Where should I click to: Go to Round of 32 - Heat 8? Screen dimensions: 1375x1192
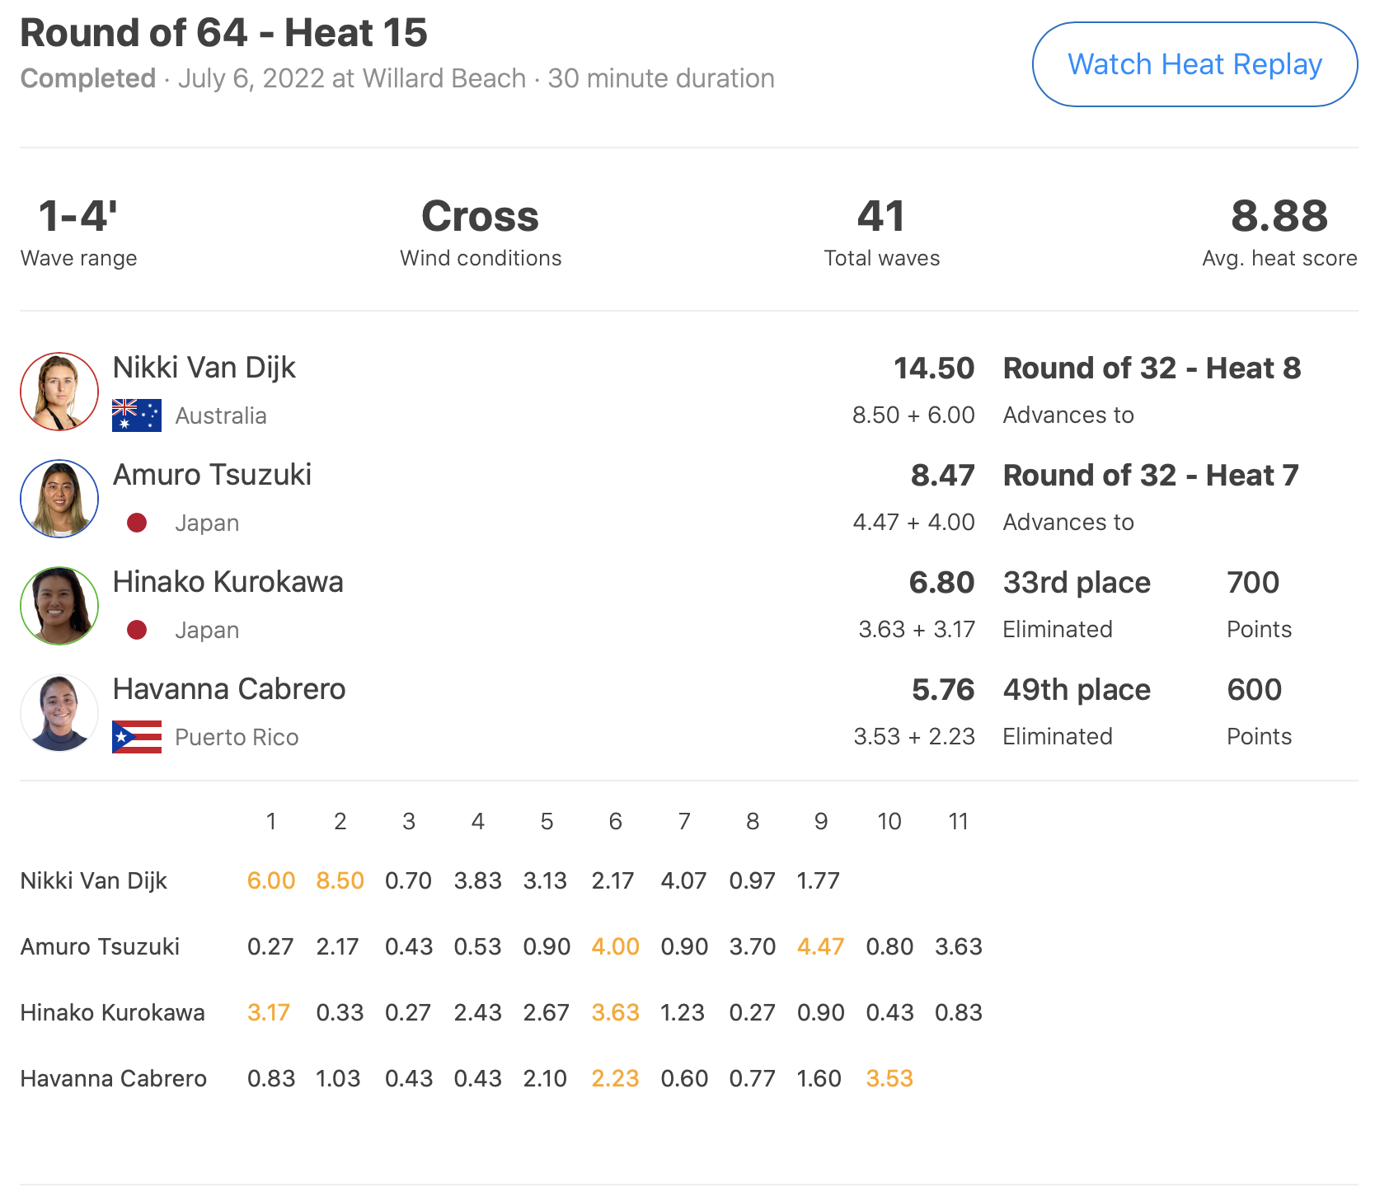[x=1152, y=368]
